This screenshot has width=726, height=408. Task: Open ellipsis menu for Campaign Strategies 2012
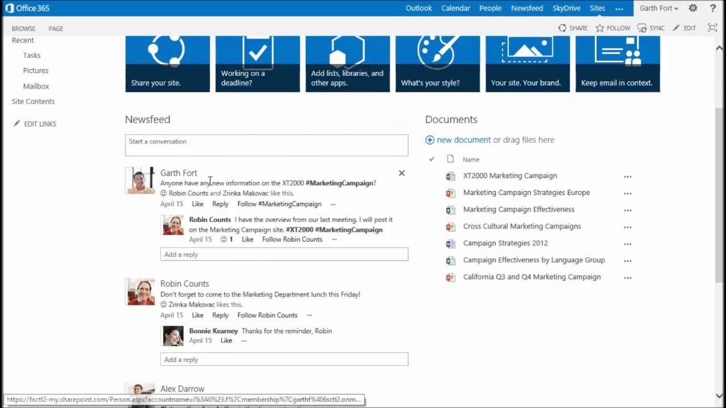click(627, 244)
